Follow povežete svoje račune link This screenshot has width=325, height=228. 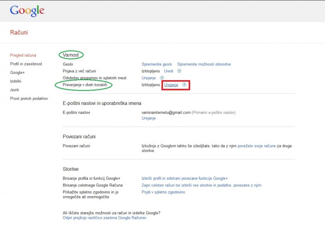click(257, 146)
